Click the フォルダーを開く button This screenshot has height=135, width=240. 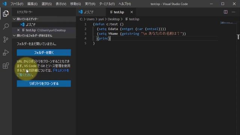44,52
